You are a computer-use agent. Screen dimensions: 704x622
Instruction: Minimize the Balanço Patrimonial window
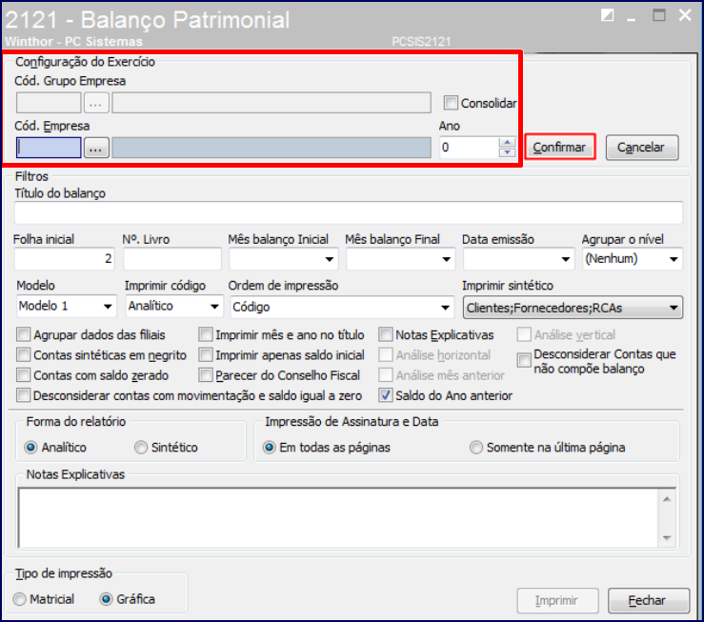632,18
